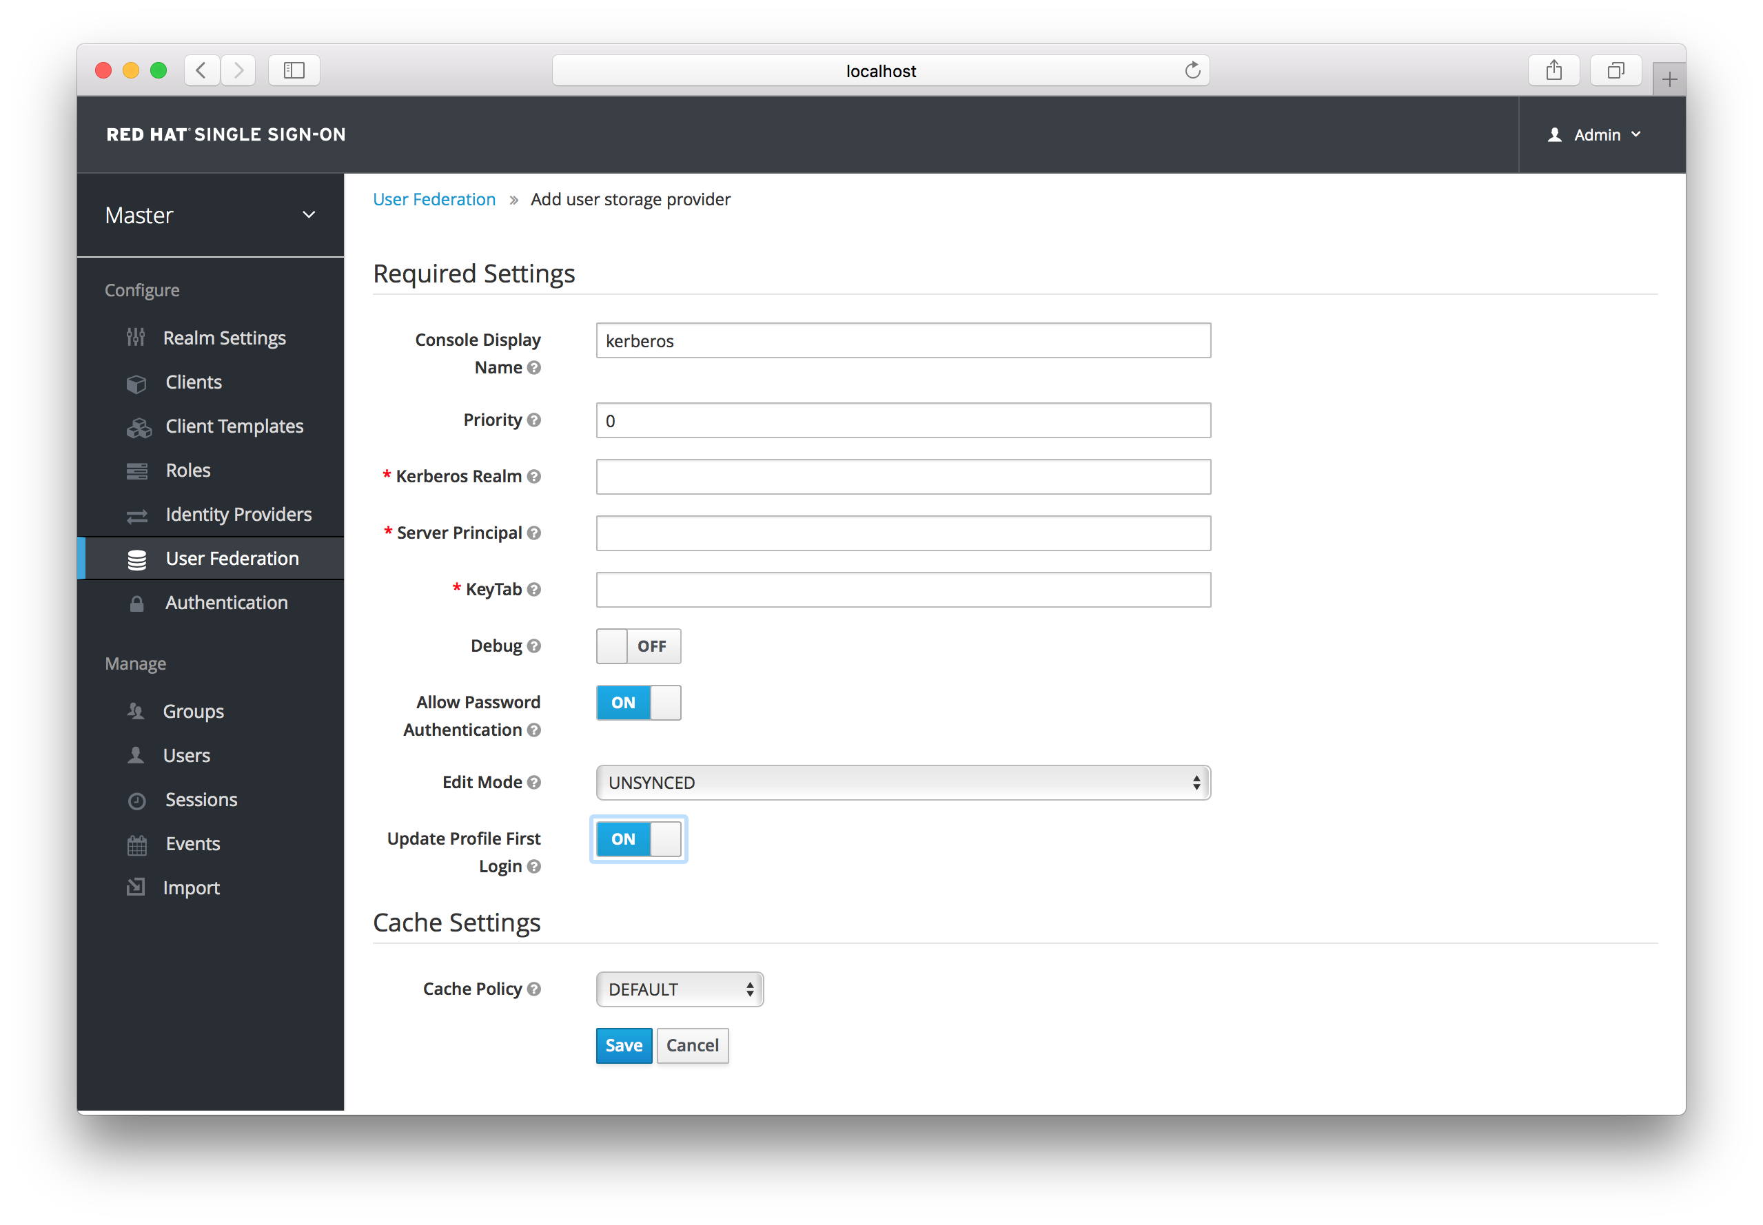
Task: Click the Import icon in sidebar
Action: pyautogui.click(x=138, y=886)
